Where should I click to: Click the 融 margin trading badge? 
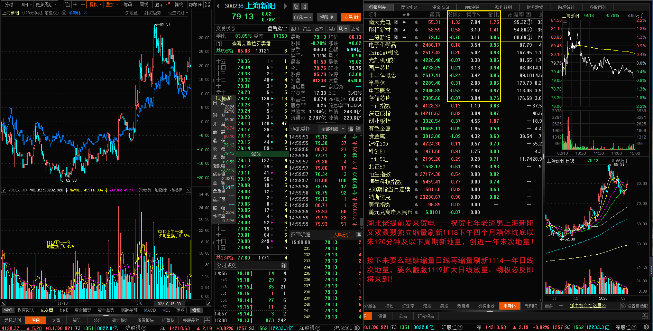(296, 7)
